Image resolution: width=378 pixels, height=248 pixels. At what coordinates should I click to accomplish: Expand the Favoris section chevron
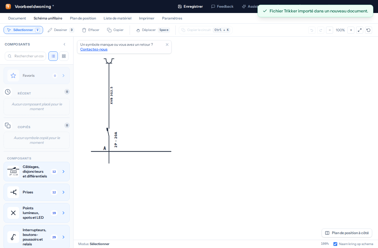63,76
